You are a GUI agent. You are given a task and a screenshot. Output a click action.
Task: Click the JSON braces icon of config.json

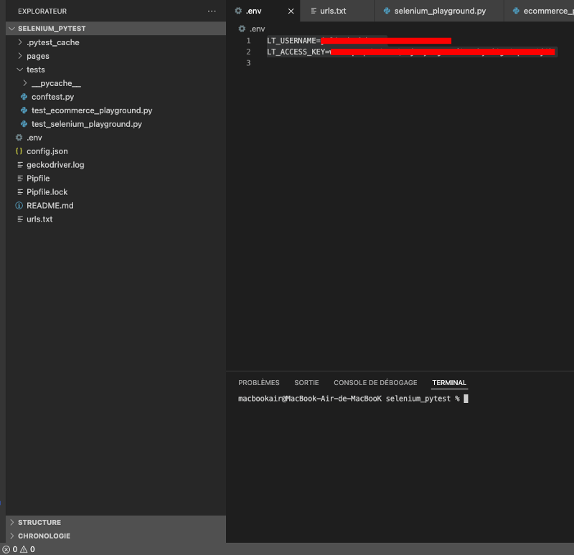pyautogui.click(x=20, y=151)
